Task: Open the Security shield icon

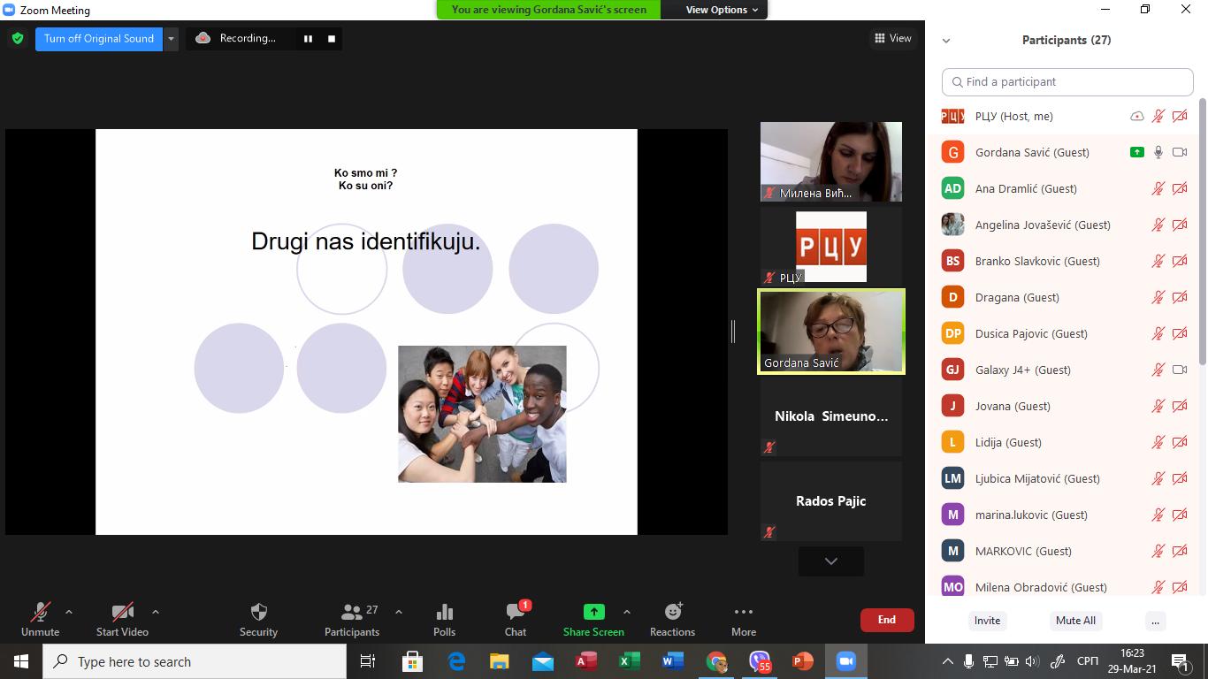Action: pos(258,613)
